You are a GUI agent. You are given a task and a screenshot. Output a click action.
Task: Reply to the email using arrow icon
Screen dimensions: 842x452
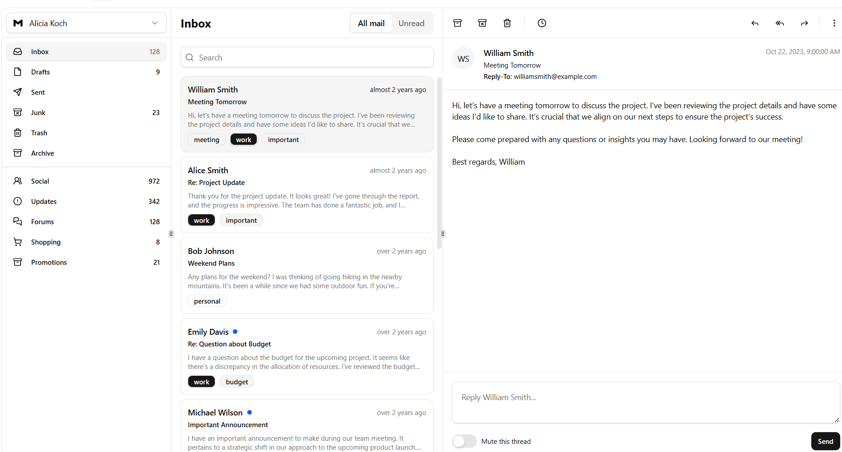click(755, 23)
